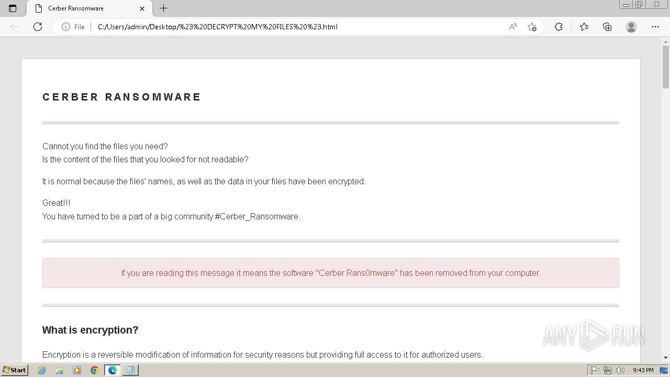Minimize the Edge browser window
Screen dimensions: 670x377
pyautogui.click(x=626, y=5)
